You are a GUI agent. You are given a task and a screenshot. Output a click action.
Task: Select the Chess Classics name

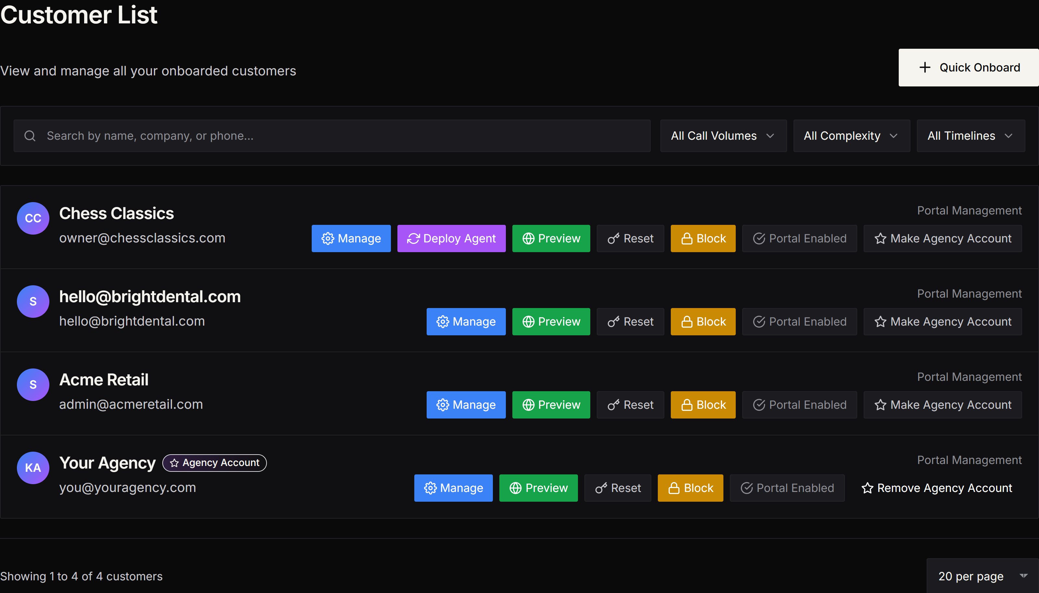pyautogui.click(x=116, y=213)
